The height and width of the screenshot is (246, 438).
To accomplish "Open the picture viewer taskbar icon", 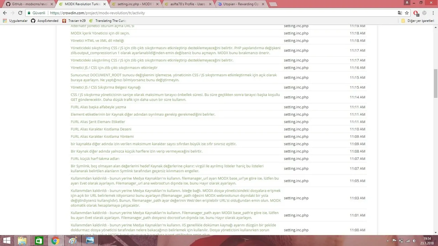I will (90, 241).
